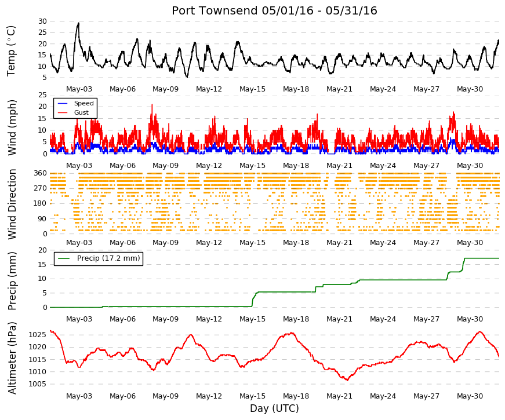The height and width of the screenshot is (420, 505).
Task: Click the Wind Direction axis label
Action: (x=12, y=204)
